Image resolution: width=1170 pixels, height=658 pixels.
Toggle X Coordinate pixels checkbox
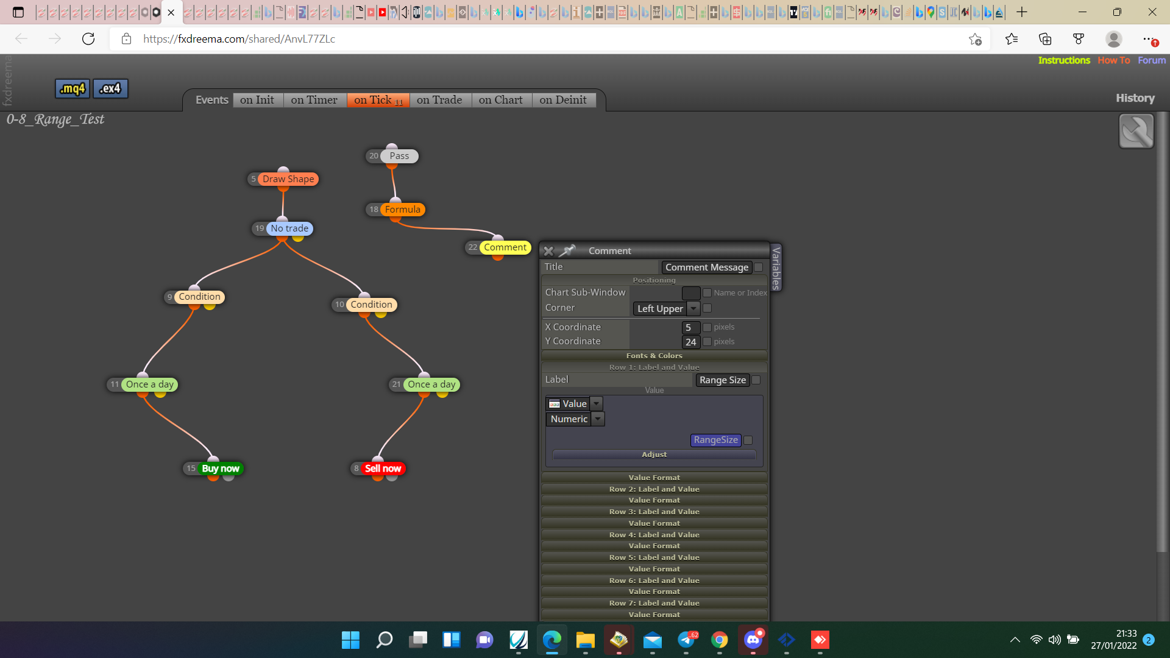click(x=707, y=327)
